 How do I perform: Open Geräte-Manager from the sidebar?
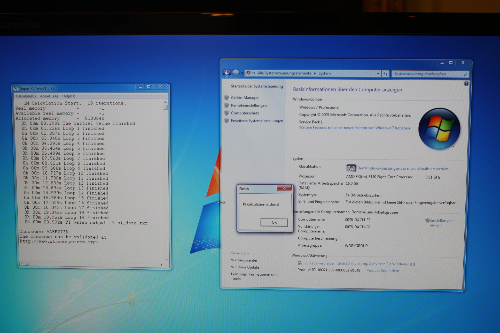[244, 98]
